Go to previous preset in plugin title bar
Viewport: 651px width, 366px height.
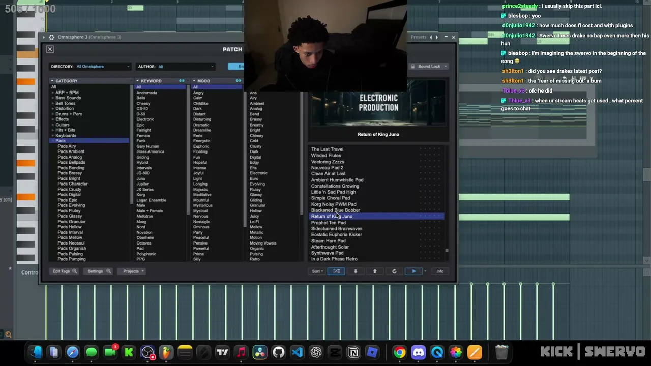click(431, 37)
